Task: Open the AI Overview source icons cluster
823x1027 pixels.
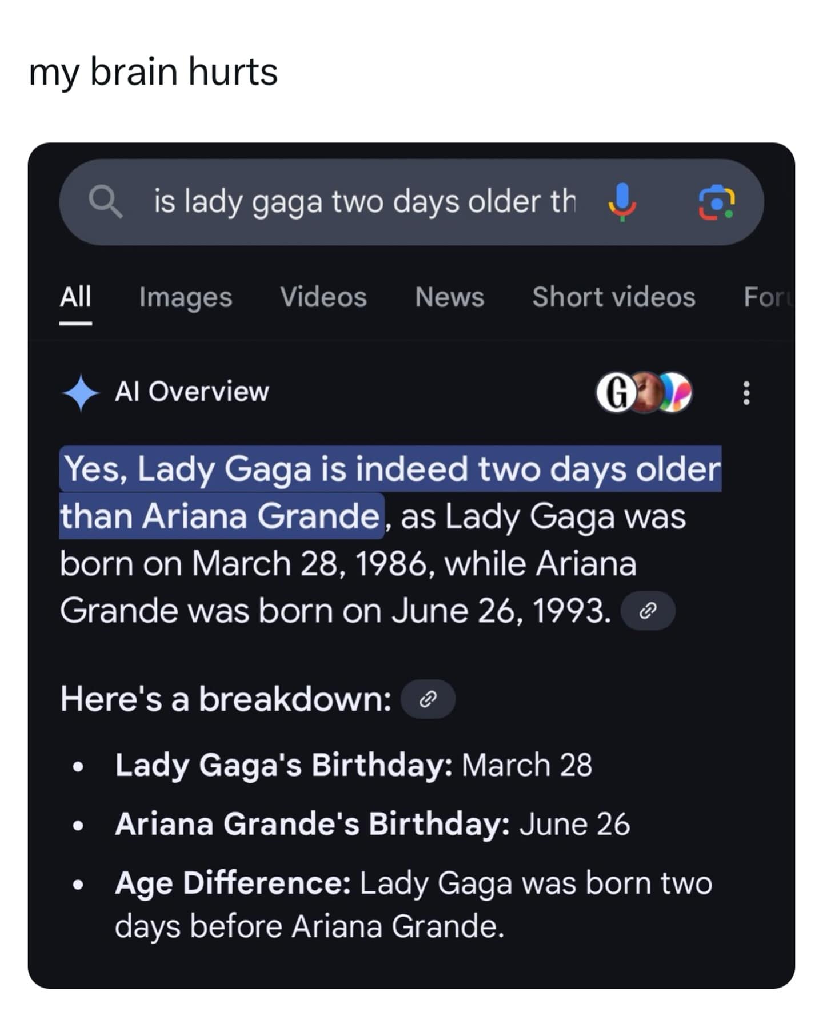Action: tap(644, 393)
